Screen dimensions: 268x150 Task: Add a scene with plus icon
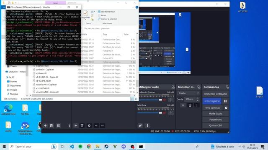(x=45, y=126)
